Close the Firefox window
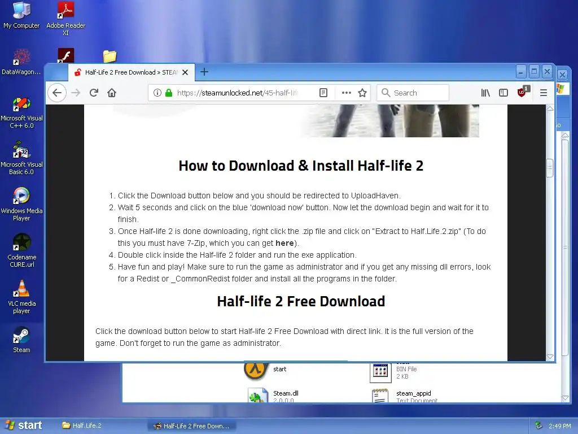 coord(548,71)
